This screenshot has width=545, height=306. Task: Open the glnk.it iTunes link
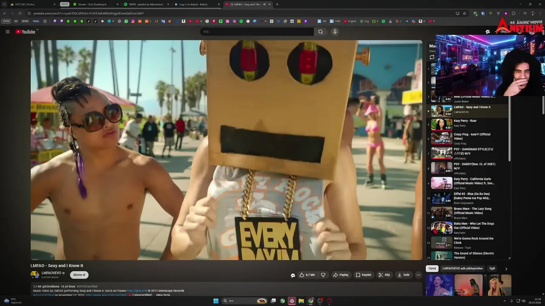point(137,291)
